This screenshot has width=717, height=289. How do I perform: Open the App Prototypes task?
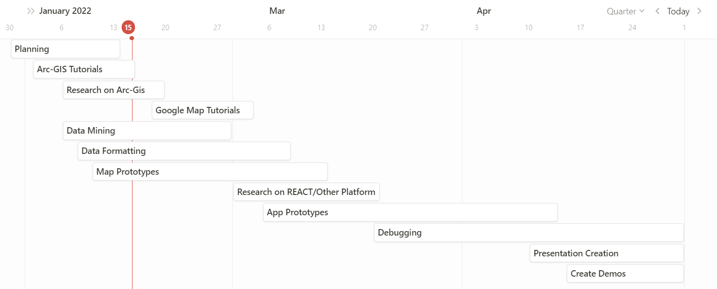tap(410, 212)
